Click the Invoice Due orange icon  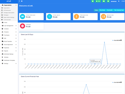pos(103,16)
